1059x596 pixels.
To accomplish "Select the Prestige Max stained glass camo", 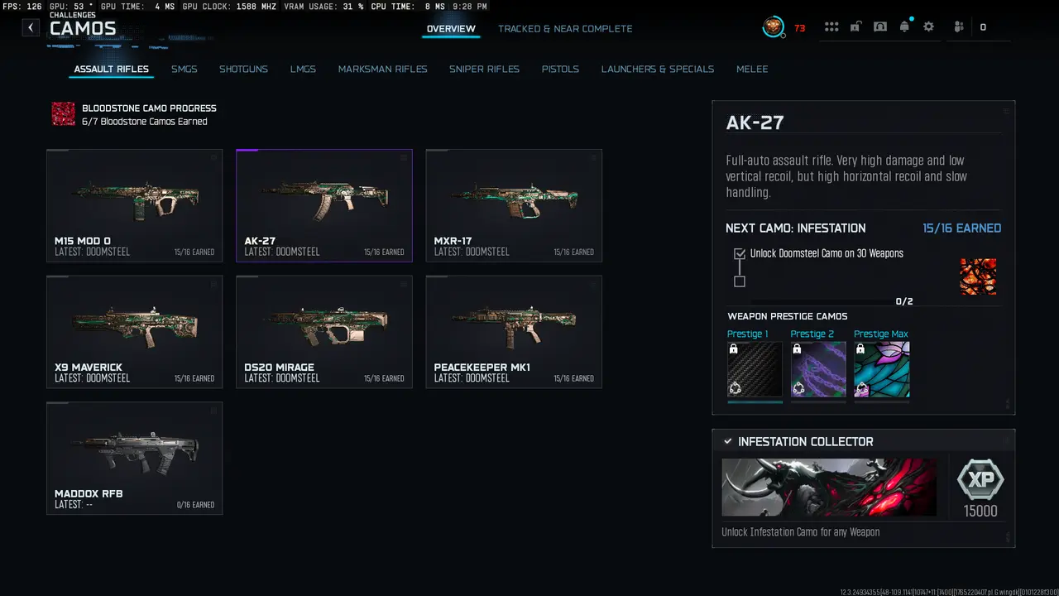I will pyautogui.click(x=882, y=369).
